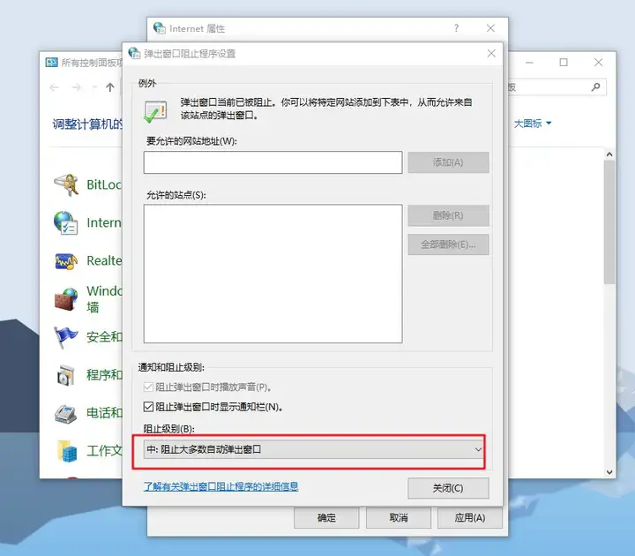Image resolution: width=635 pixels, height=556 pixels.
Task: Click the scroll down arrow in Control Panel
Action: pos(609,472)
